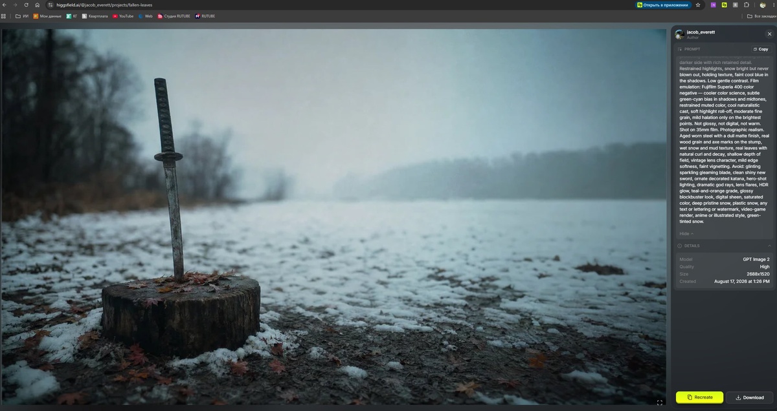
Task: Open the extensions puzzle-piece menu
Action: [x=746, y=5]
